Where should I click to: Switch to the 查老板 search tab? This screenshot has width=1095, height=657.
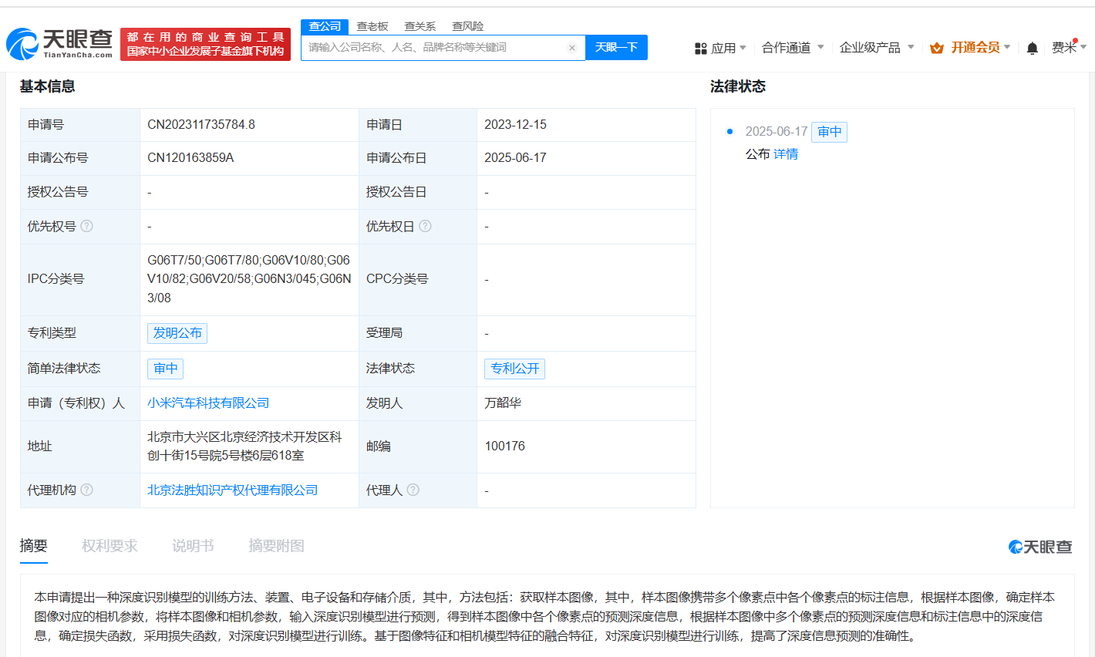372,26
